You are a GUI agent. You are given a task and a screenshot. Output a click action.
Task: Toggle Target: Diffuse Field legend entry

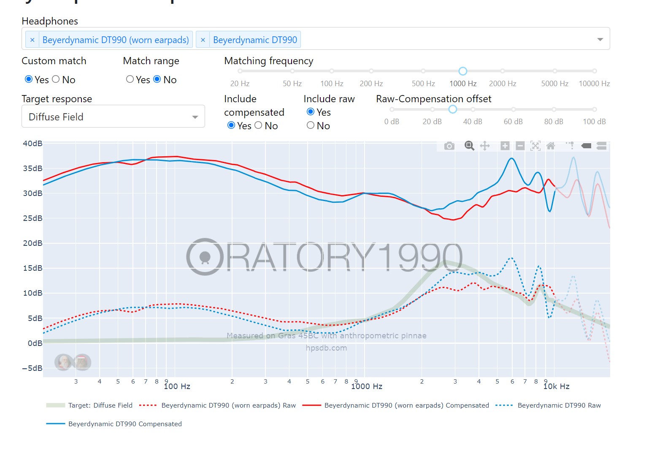[x=89, y=405]
